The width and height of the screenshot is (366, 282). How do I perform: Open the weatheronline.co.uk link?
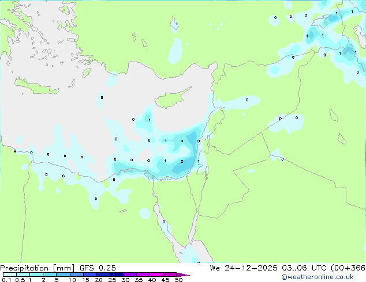point(318,277)
